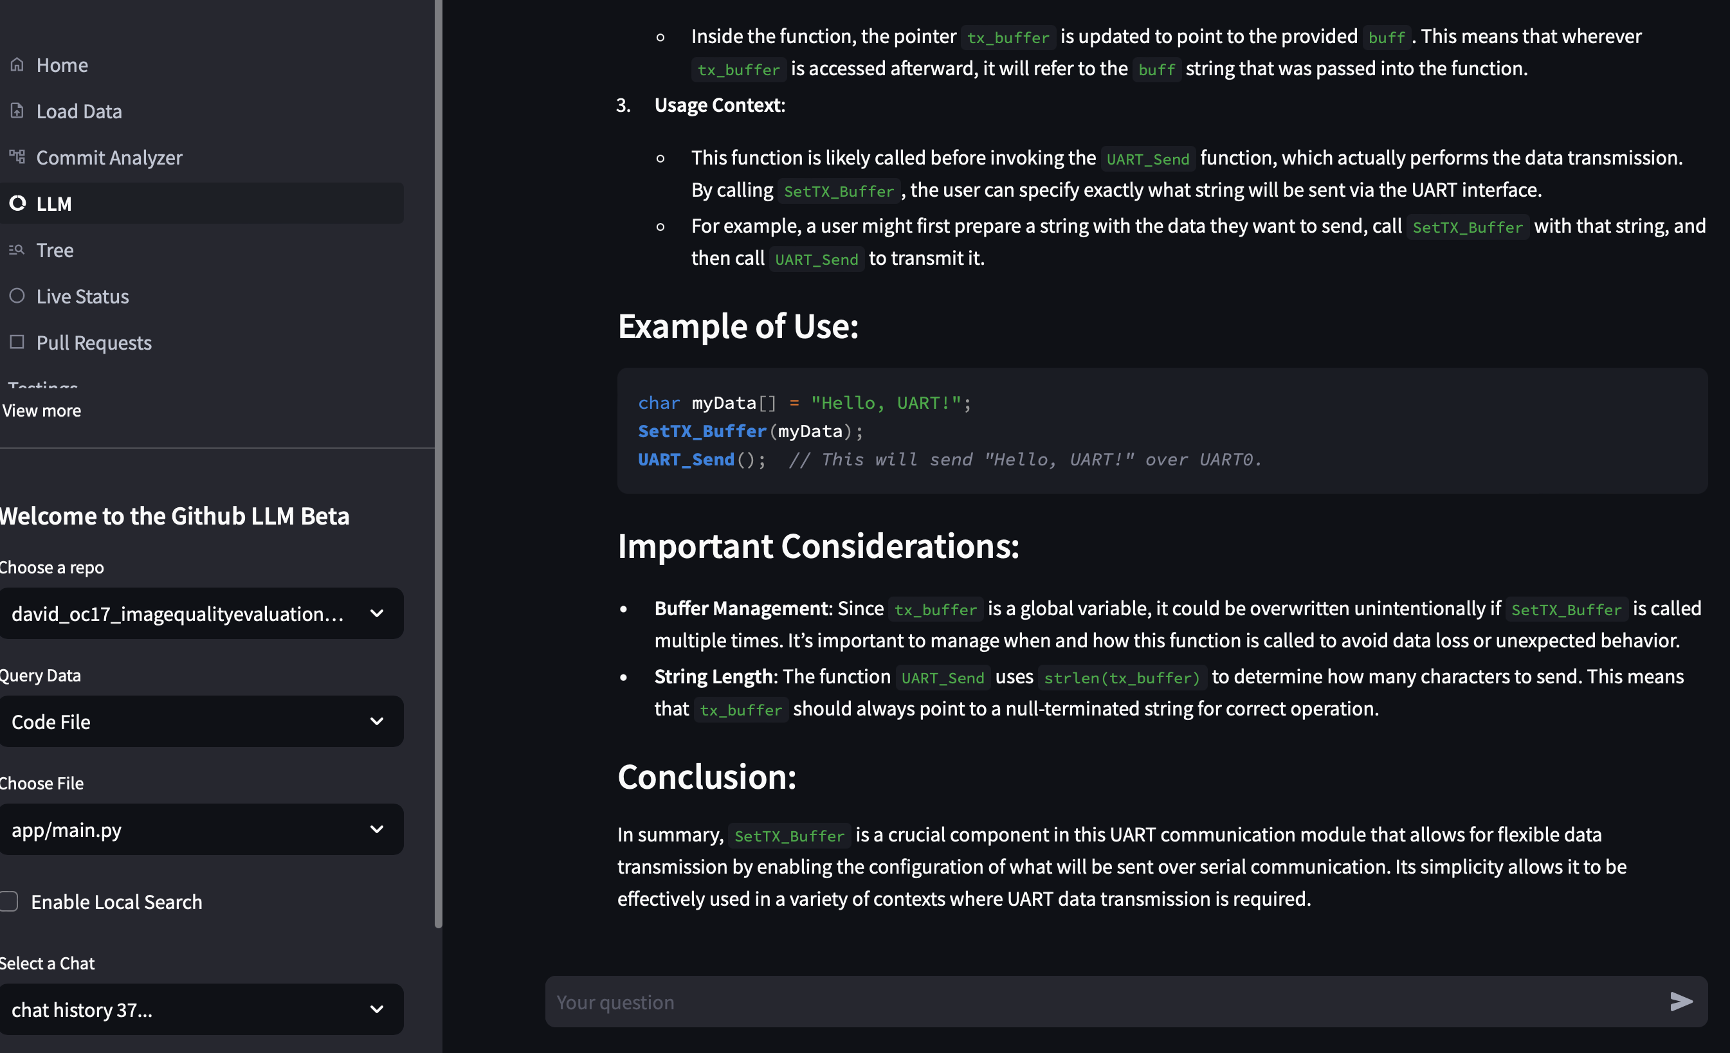The image size is (1730, 1053).
Task: Click View more in sidebar
Action: [41, 411]
